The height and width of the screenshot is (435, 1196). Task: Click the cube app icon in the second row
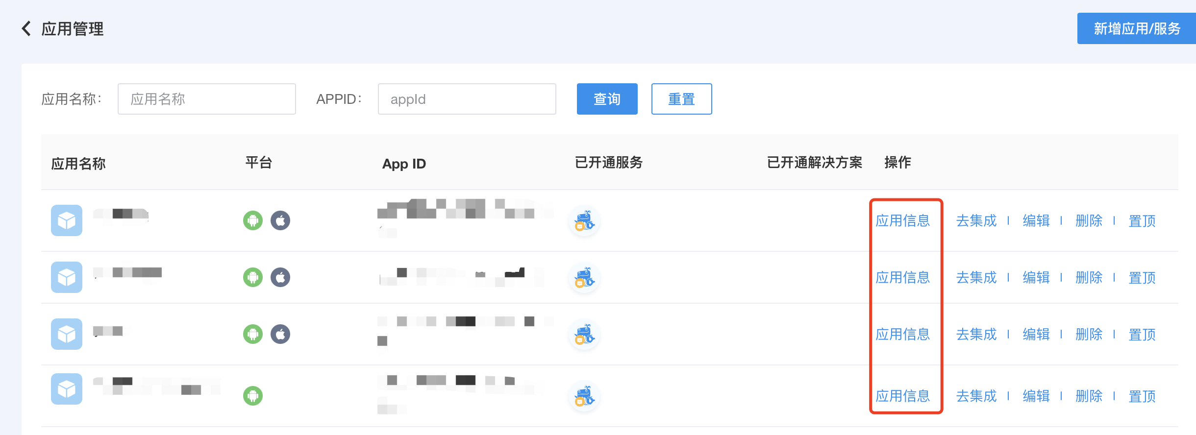[x=67, y=277]
